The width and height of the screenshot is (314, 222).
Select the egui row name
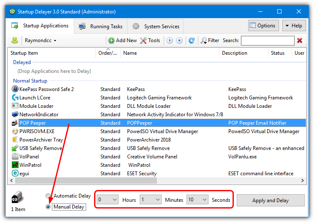point(24,174)
